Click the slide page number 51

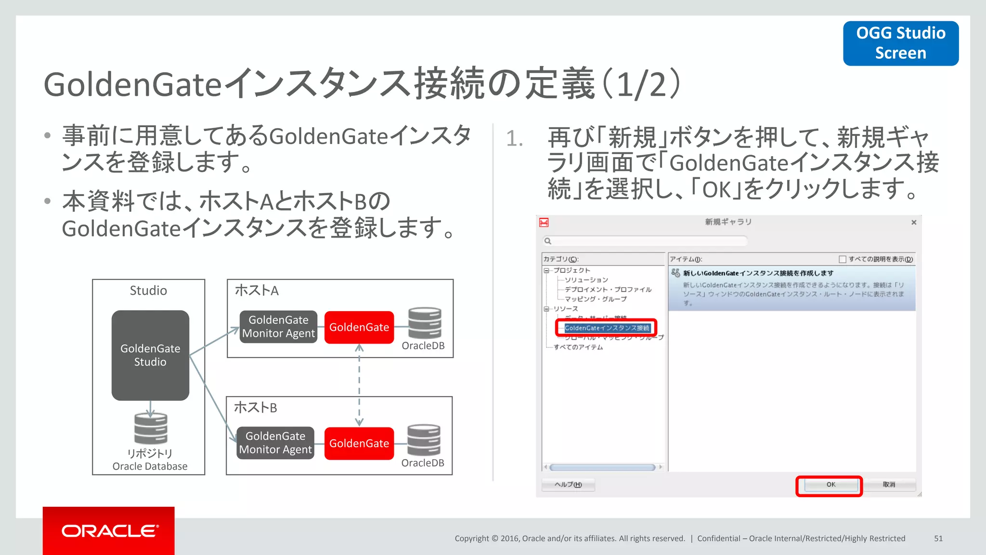[x=938, y=539]
